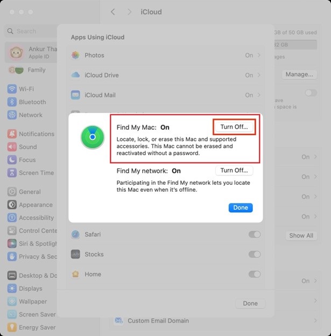Open Notifications settings in sidebar
331x336 pixels.
(31, 134)
